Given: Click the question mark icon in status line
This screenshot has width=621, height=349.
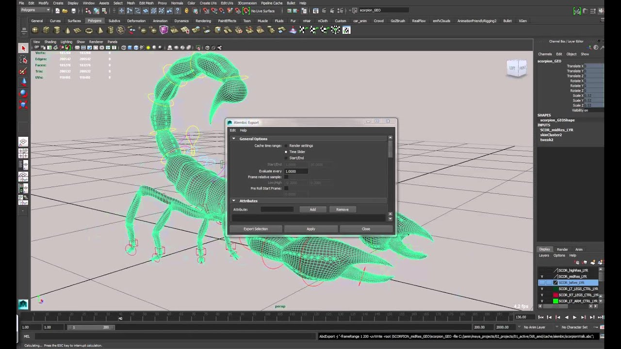Looking at the screenshot, I should pos(179,11).
